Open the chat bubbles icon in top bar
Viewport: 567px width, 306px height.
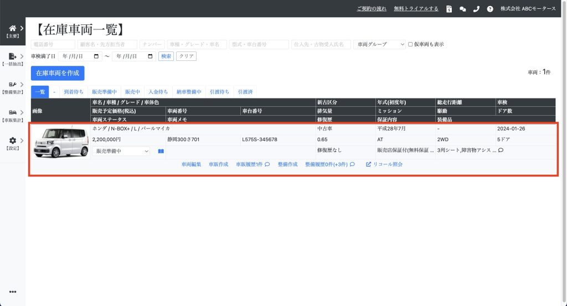click(462, 9)
